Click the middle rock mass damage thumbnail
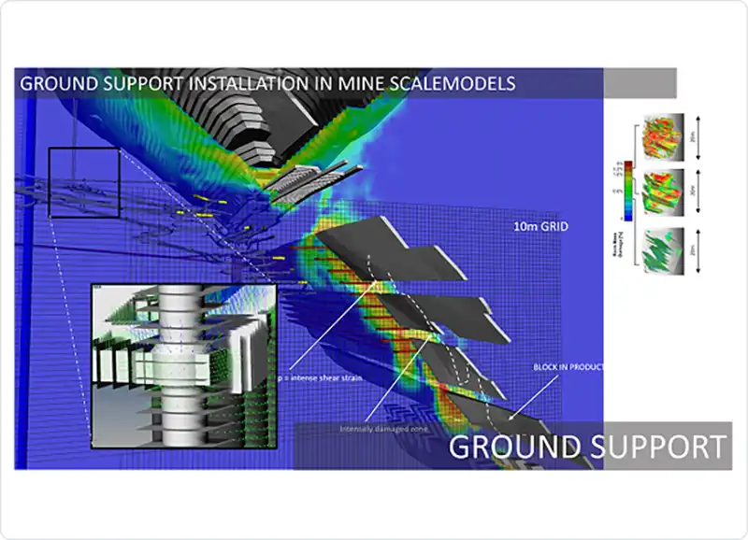Viewport: 748px width, 540px height. click(x=662, y=192)
